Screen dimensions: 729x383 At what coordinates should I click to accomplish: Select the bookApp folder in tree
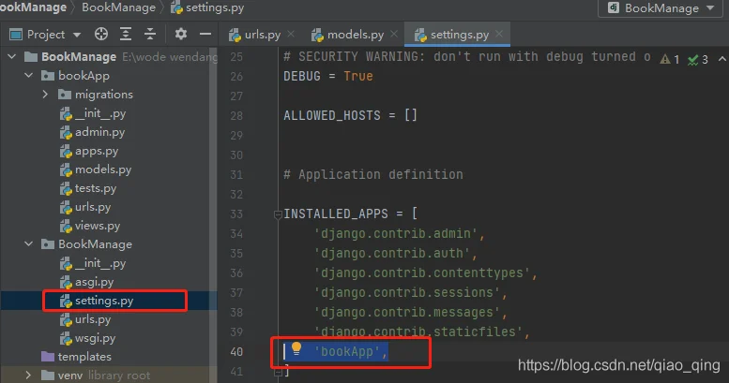tap(75, 75)
